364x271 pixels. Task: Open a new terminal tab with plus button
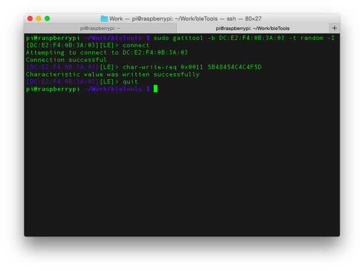tap(334, 28)
